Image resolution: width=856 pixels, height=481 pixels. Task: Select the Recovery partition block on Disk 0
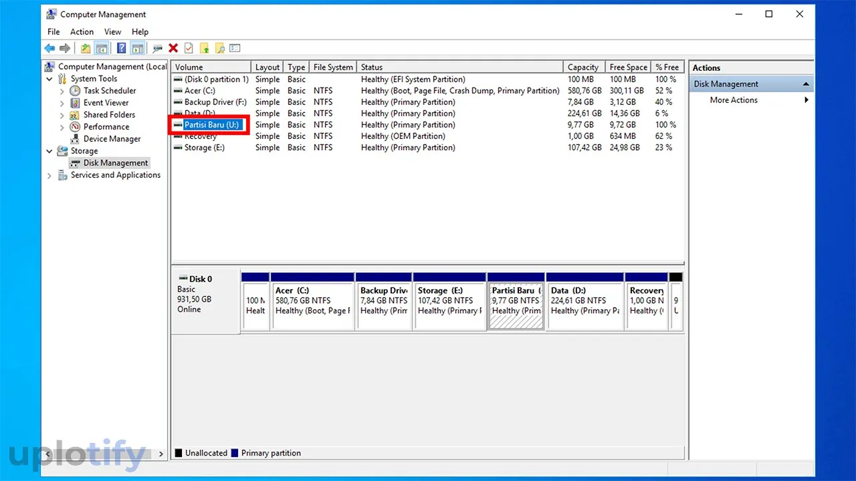(x=646, y=301)
